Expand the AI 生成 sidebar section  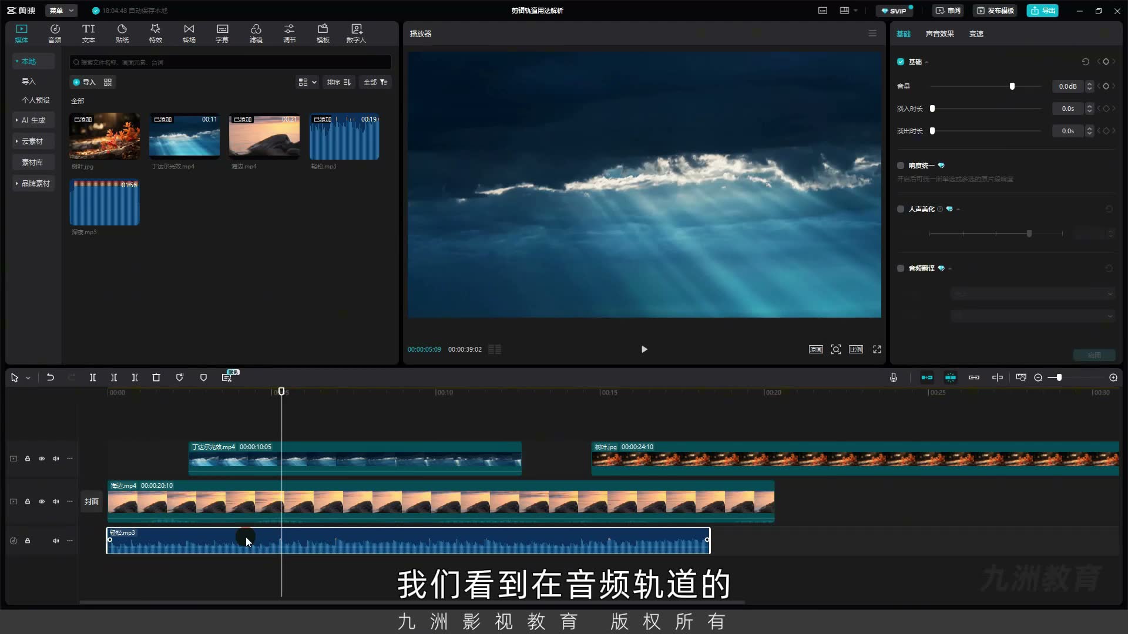[x=33, y=120]
